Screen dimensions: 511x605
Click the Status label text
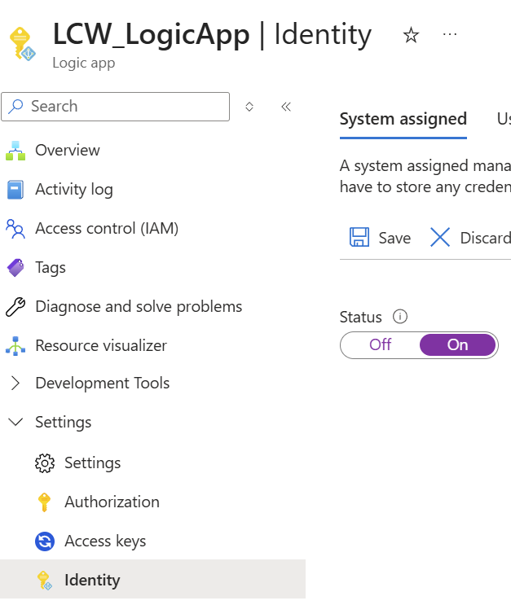coord(360,318)
